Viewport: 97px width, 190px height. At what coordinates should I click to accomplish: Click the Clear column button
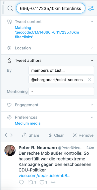coord(56,135)
